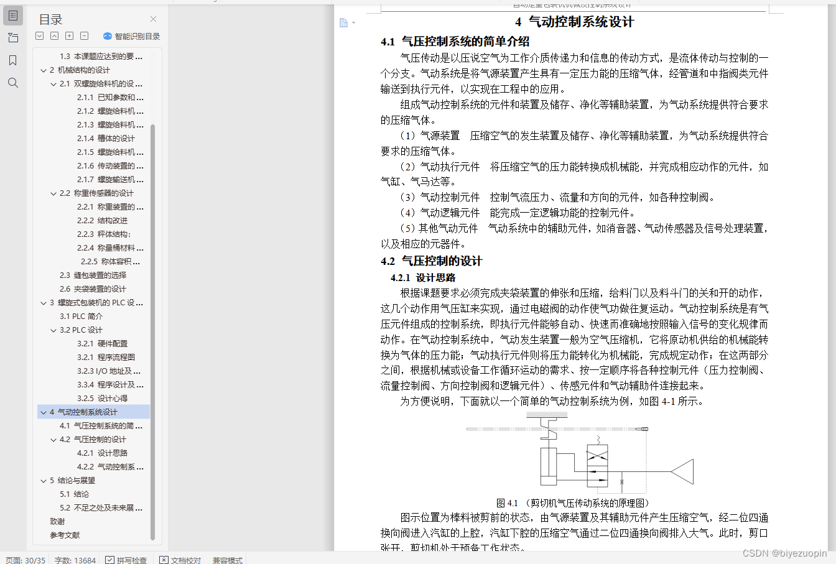Toggle 拼写检查 spell check in status bar
Viewport: 836px width, 564px height.
pyautogui.click(x=126, y=558)
